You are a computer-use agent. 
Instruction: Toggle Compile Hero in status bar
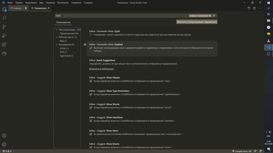click(x=242, y=151)
